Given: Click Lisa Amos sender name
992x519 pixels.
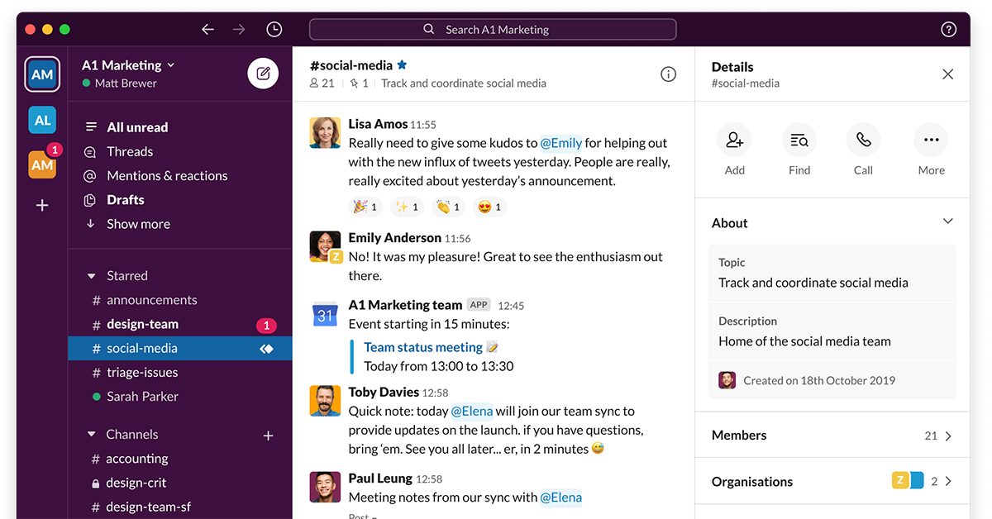Looking at the screenshot, I should click(x=378, y=124).
